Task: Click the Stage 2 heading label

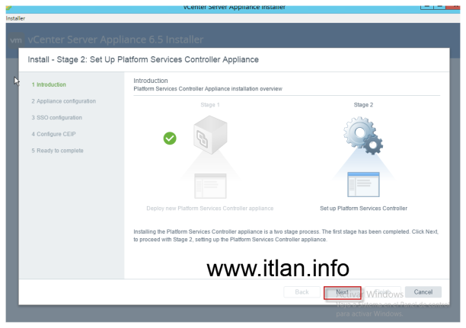Action: coord(364,105)
